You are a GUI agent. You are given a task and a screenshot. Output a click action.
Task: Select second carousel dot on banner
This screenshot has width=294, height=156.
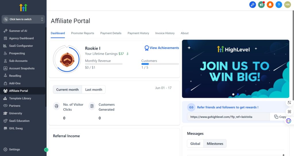click(238, 95)
